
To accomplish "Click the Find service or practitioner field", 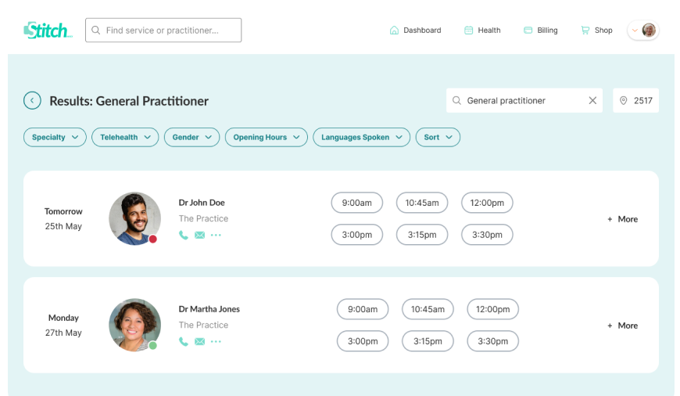I will click(163, 31).
